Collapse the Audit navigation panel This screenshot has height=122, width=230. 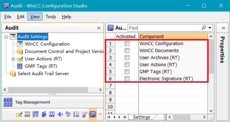tap(99, 28)
